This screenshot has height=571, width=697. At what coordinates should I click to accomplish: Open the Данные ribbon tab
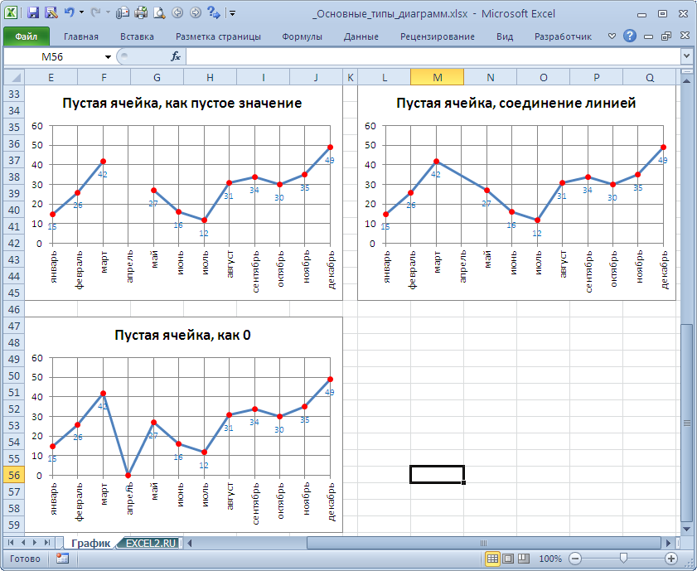[x=361, y=36]
